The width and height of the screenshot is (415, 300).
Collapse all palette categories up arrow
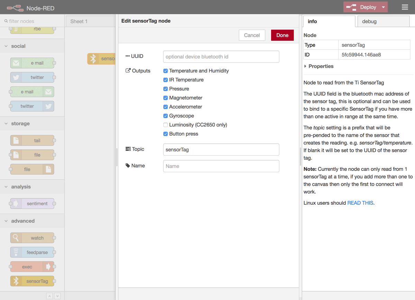pyautogui.click(x=50, y=296)
